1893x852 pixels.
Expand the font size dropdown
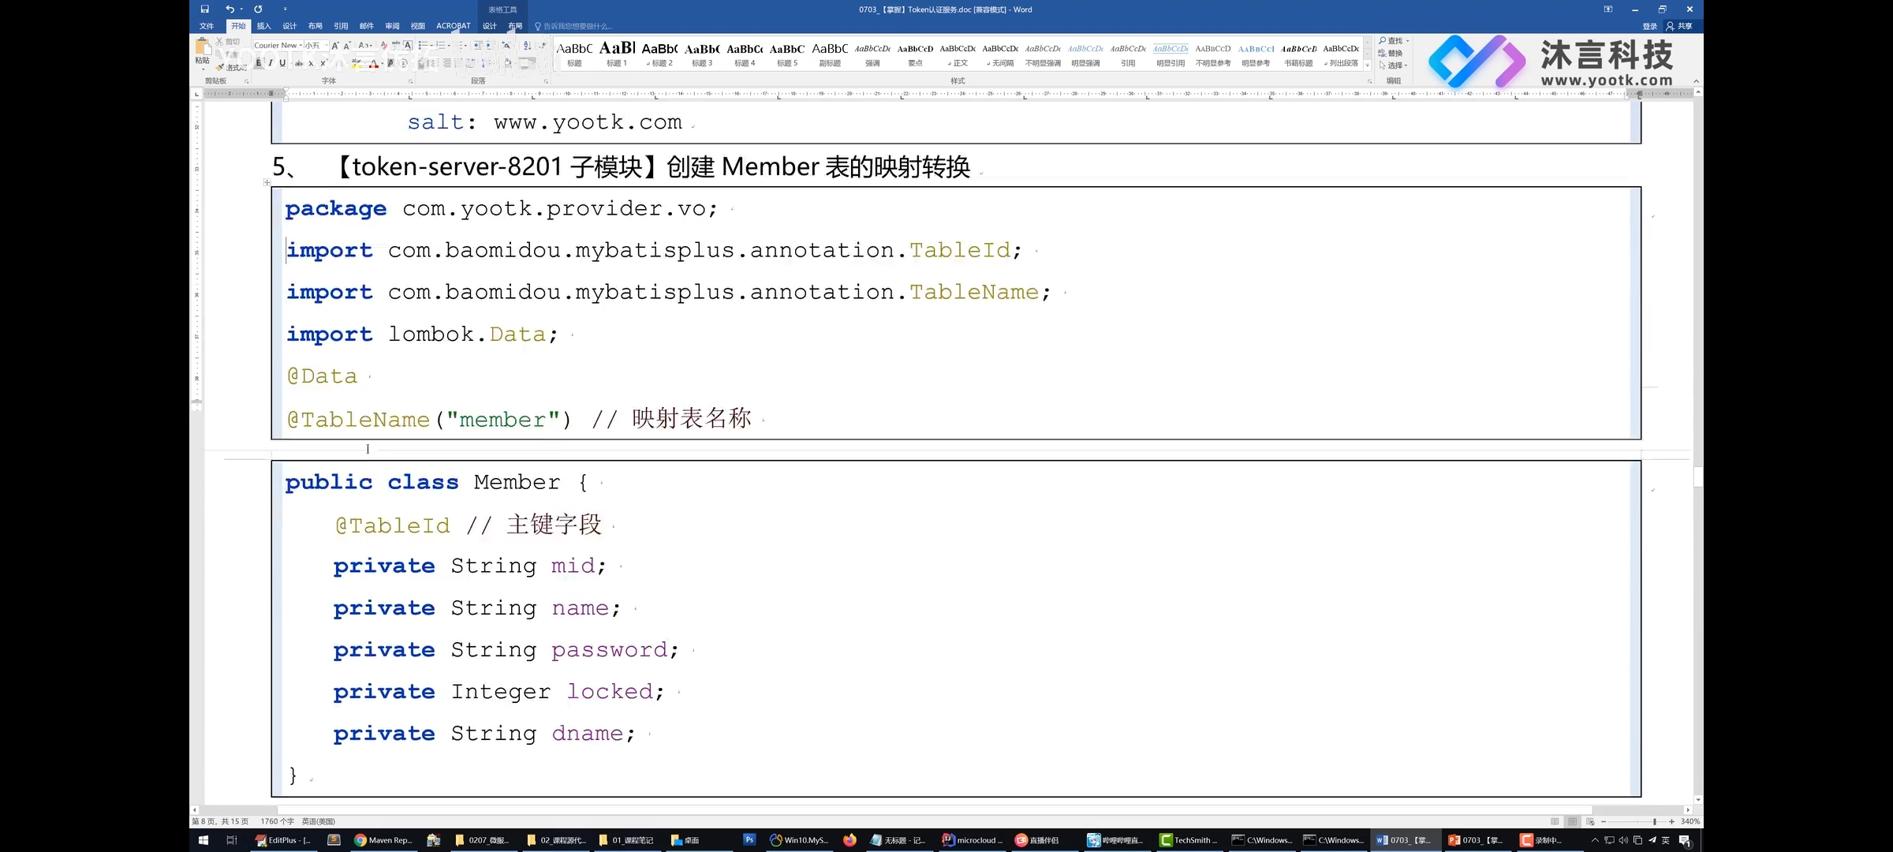[328, 47]
